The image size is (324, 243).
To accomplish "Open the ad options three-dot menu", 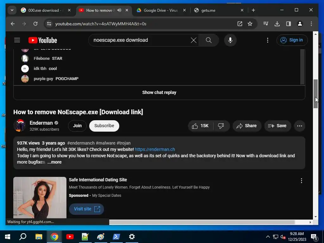I will (x=302, y=181).
